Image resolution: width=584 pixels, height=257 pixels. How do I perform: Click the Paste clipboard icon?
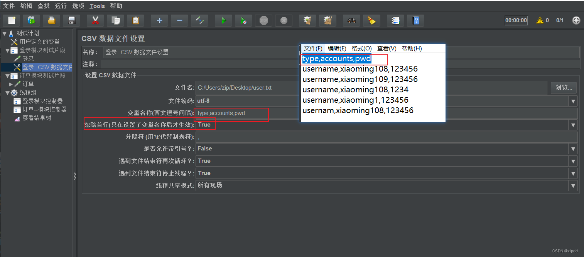tap(135, 20)
